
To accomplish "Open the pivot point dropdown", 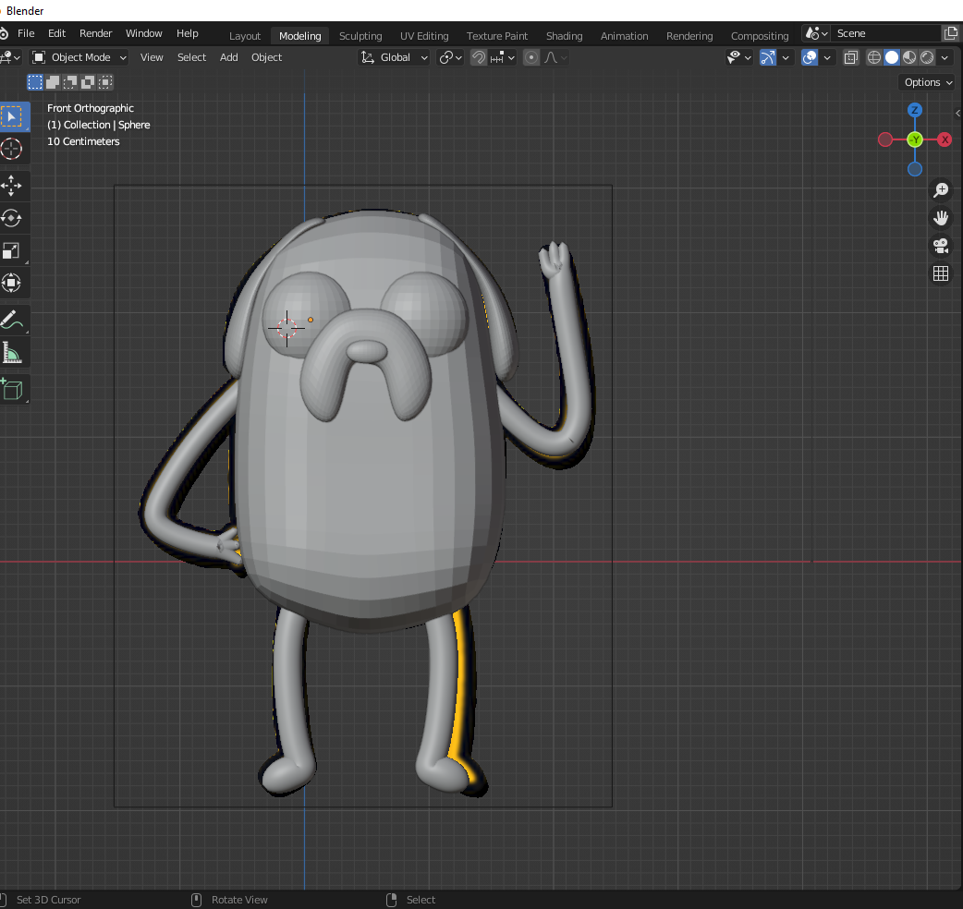I will 450,57.
